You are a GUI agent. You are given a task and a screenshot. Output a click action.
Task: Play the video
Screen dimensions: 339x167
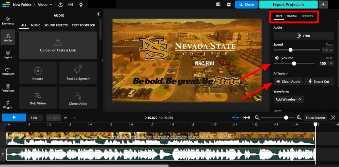14,117
